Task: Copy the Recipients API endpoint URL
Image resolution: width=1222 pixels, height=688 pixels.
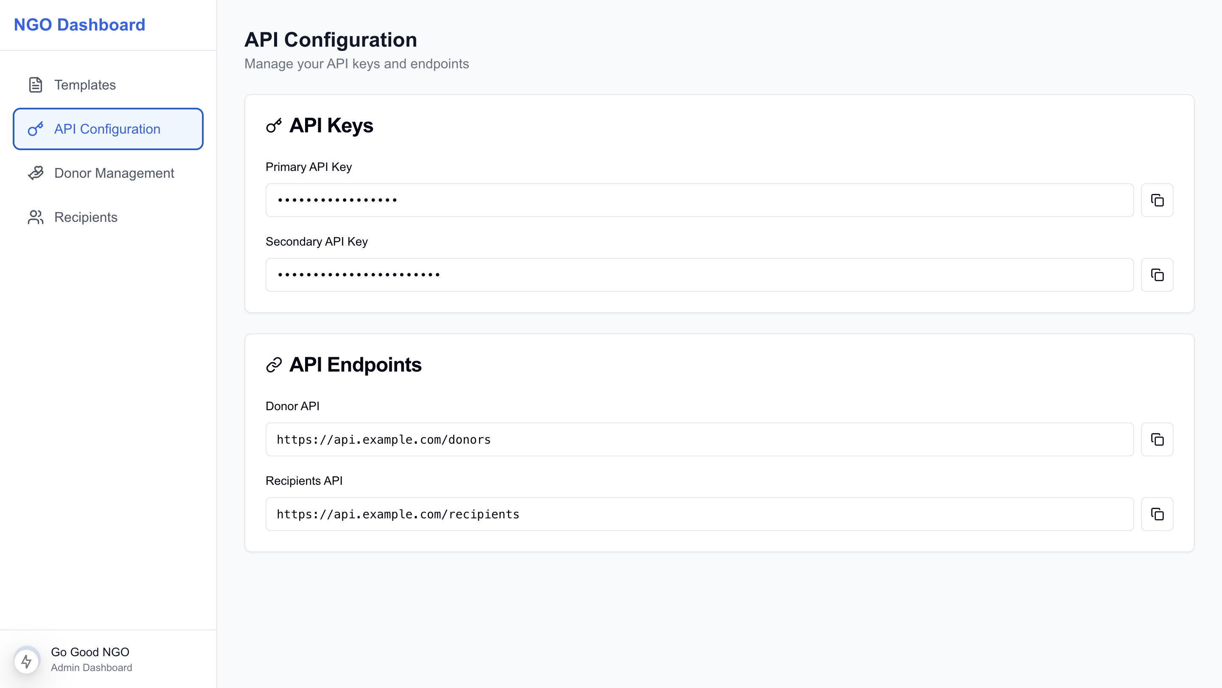Action: [x=1157, y=514]
